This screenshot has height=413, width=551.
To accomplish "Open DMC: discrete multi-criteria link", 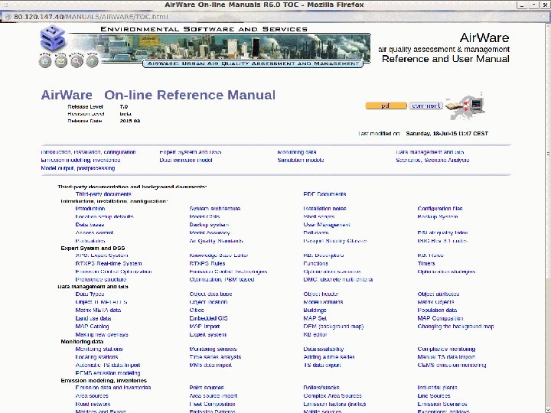I will click(x=338, y=280).
